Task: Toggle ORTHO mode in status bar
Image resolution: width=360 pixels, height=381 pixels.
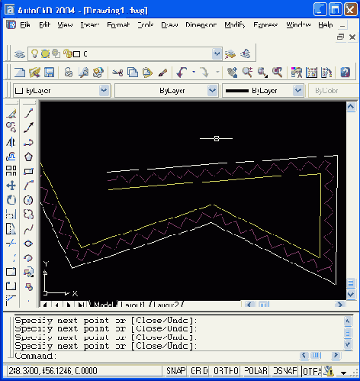Action: click(226, 371)
